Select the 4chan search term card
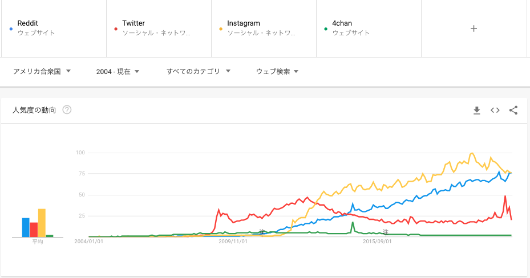 [x=369, y=28]
